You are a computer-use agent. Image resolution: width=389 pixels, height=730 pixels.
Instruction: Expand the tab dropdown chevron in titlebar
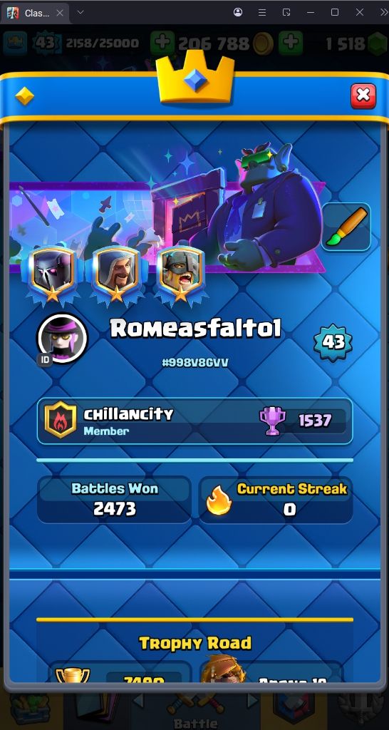tap(80, 12)
